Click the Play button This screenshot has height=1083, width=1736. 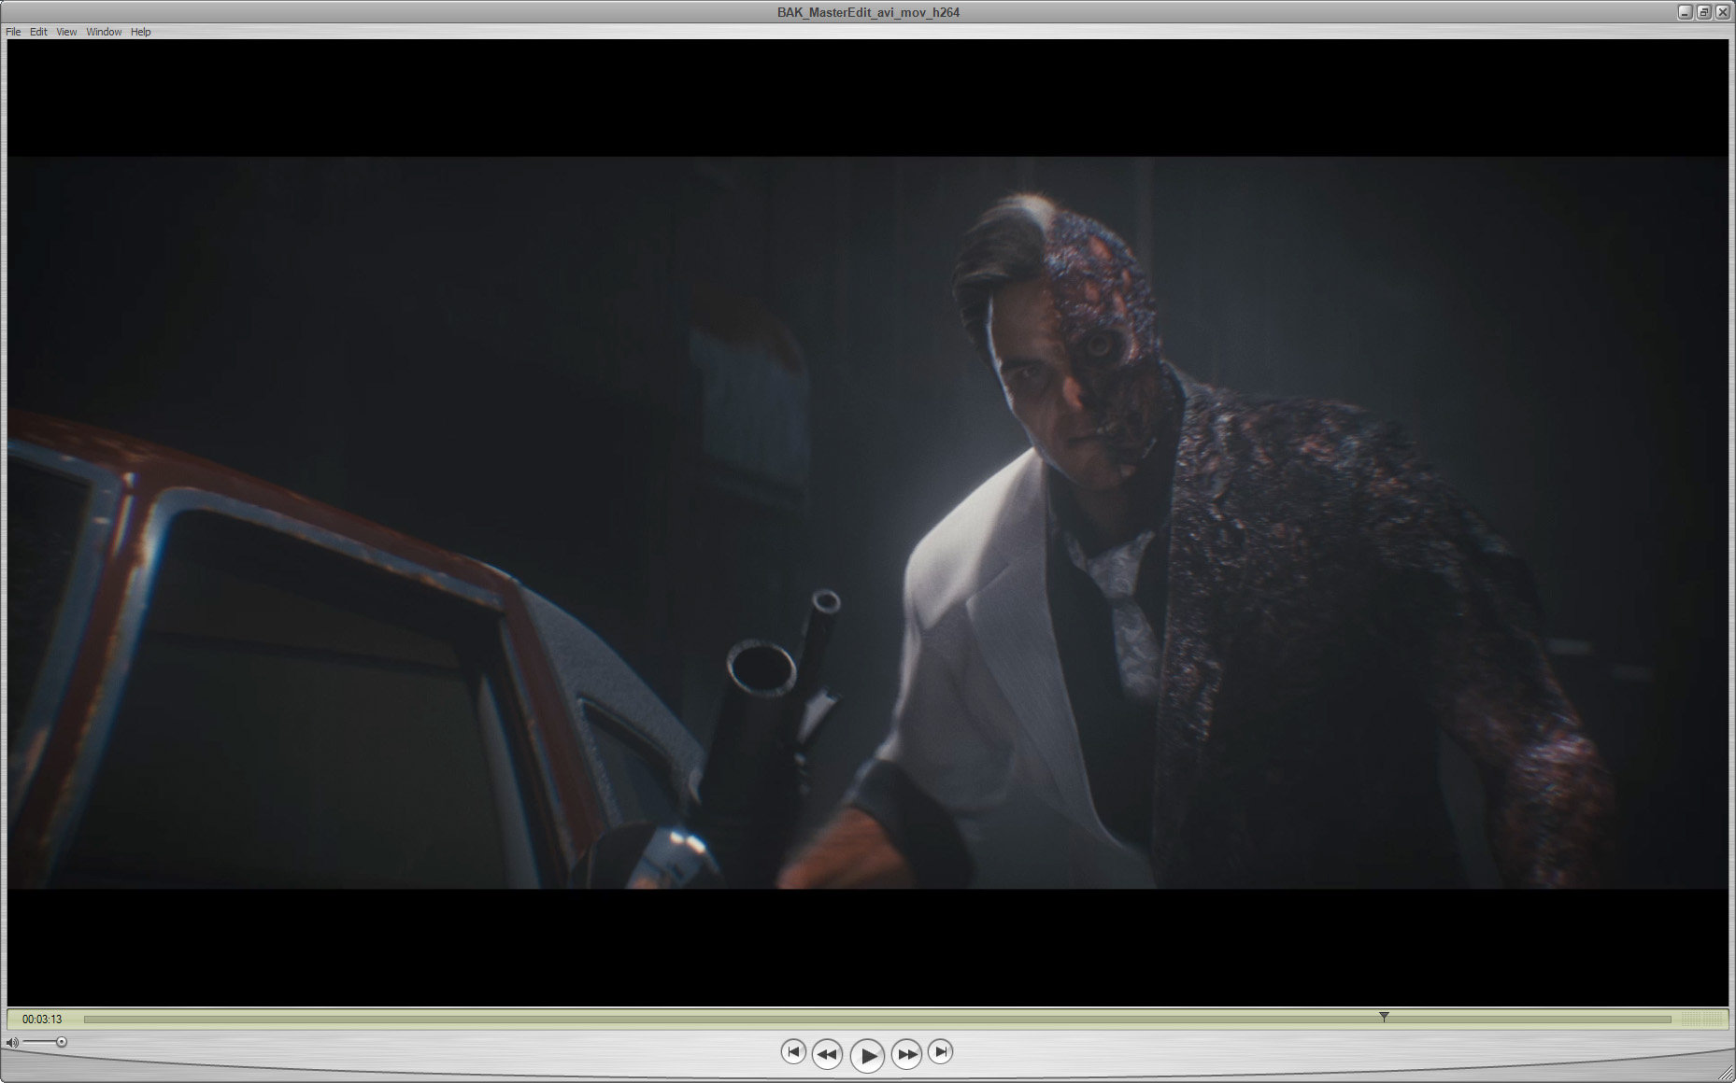[x=867, y=1055]
